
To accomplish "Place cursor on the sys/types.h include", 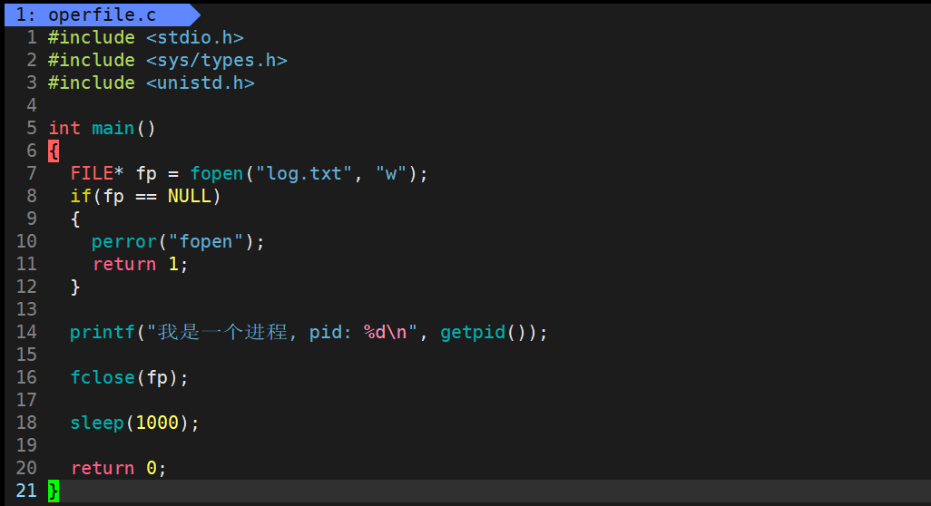I will point(217,60).
